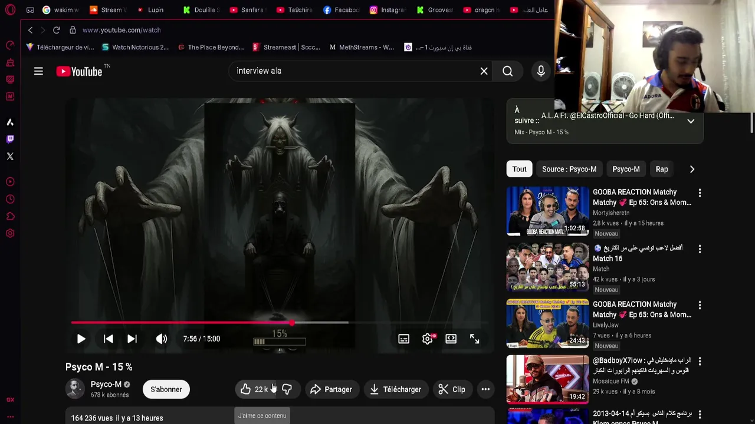
Task: Click the page URL www.youtube.com/watch
Action: (122, 30)
